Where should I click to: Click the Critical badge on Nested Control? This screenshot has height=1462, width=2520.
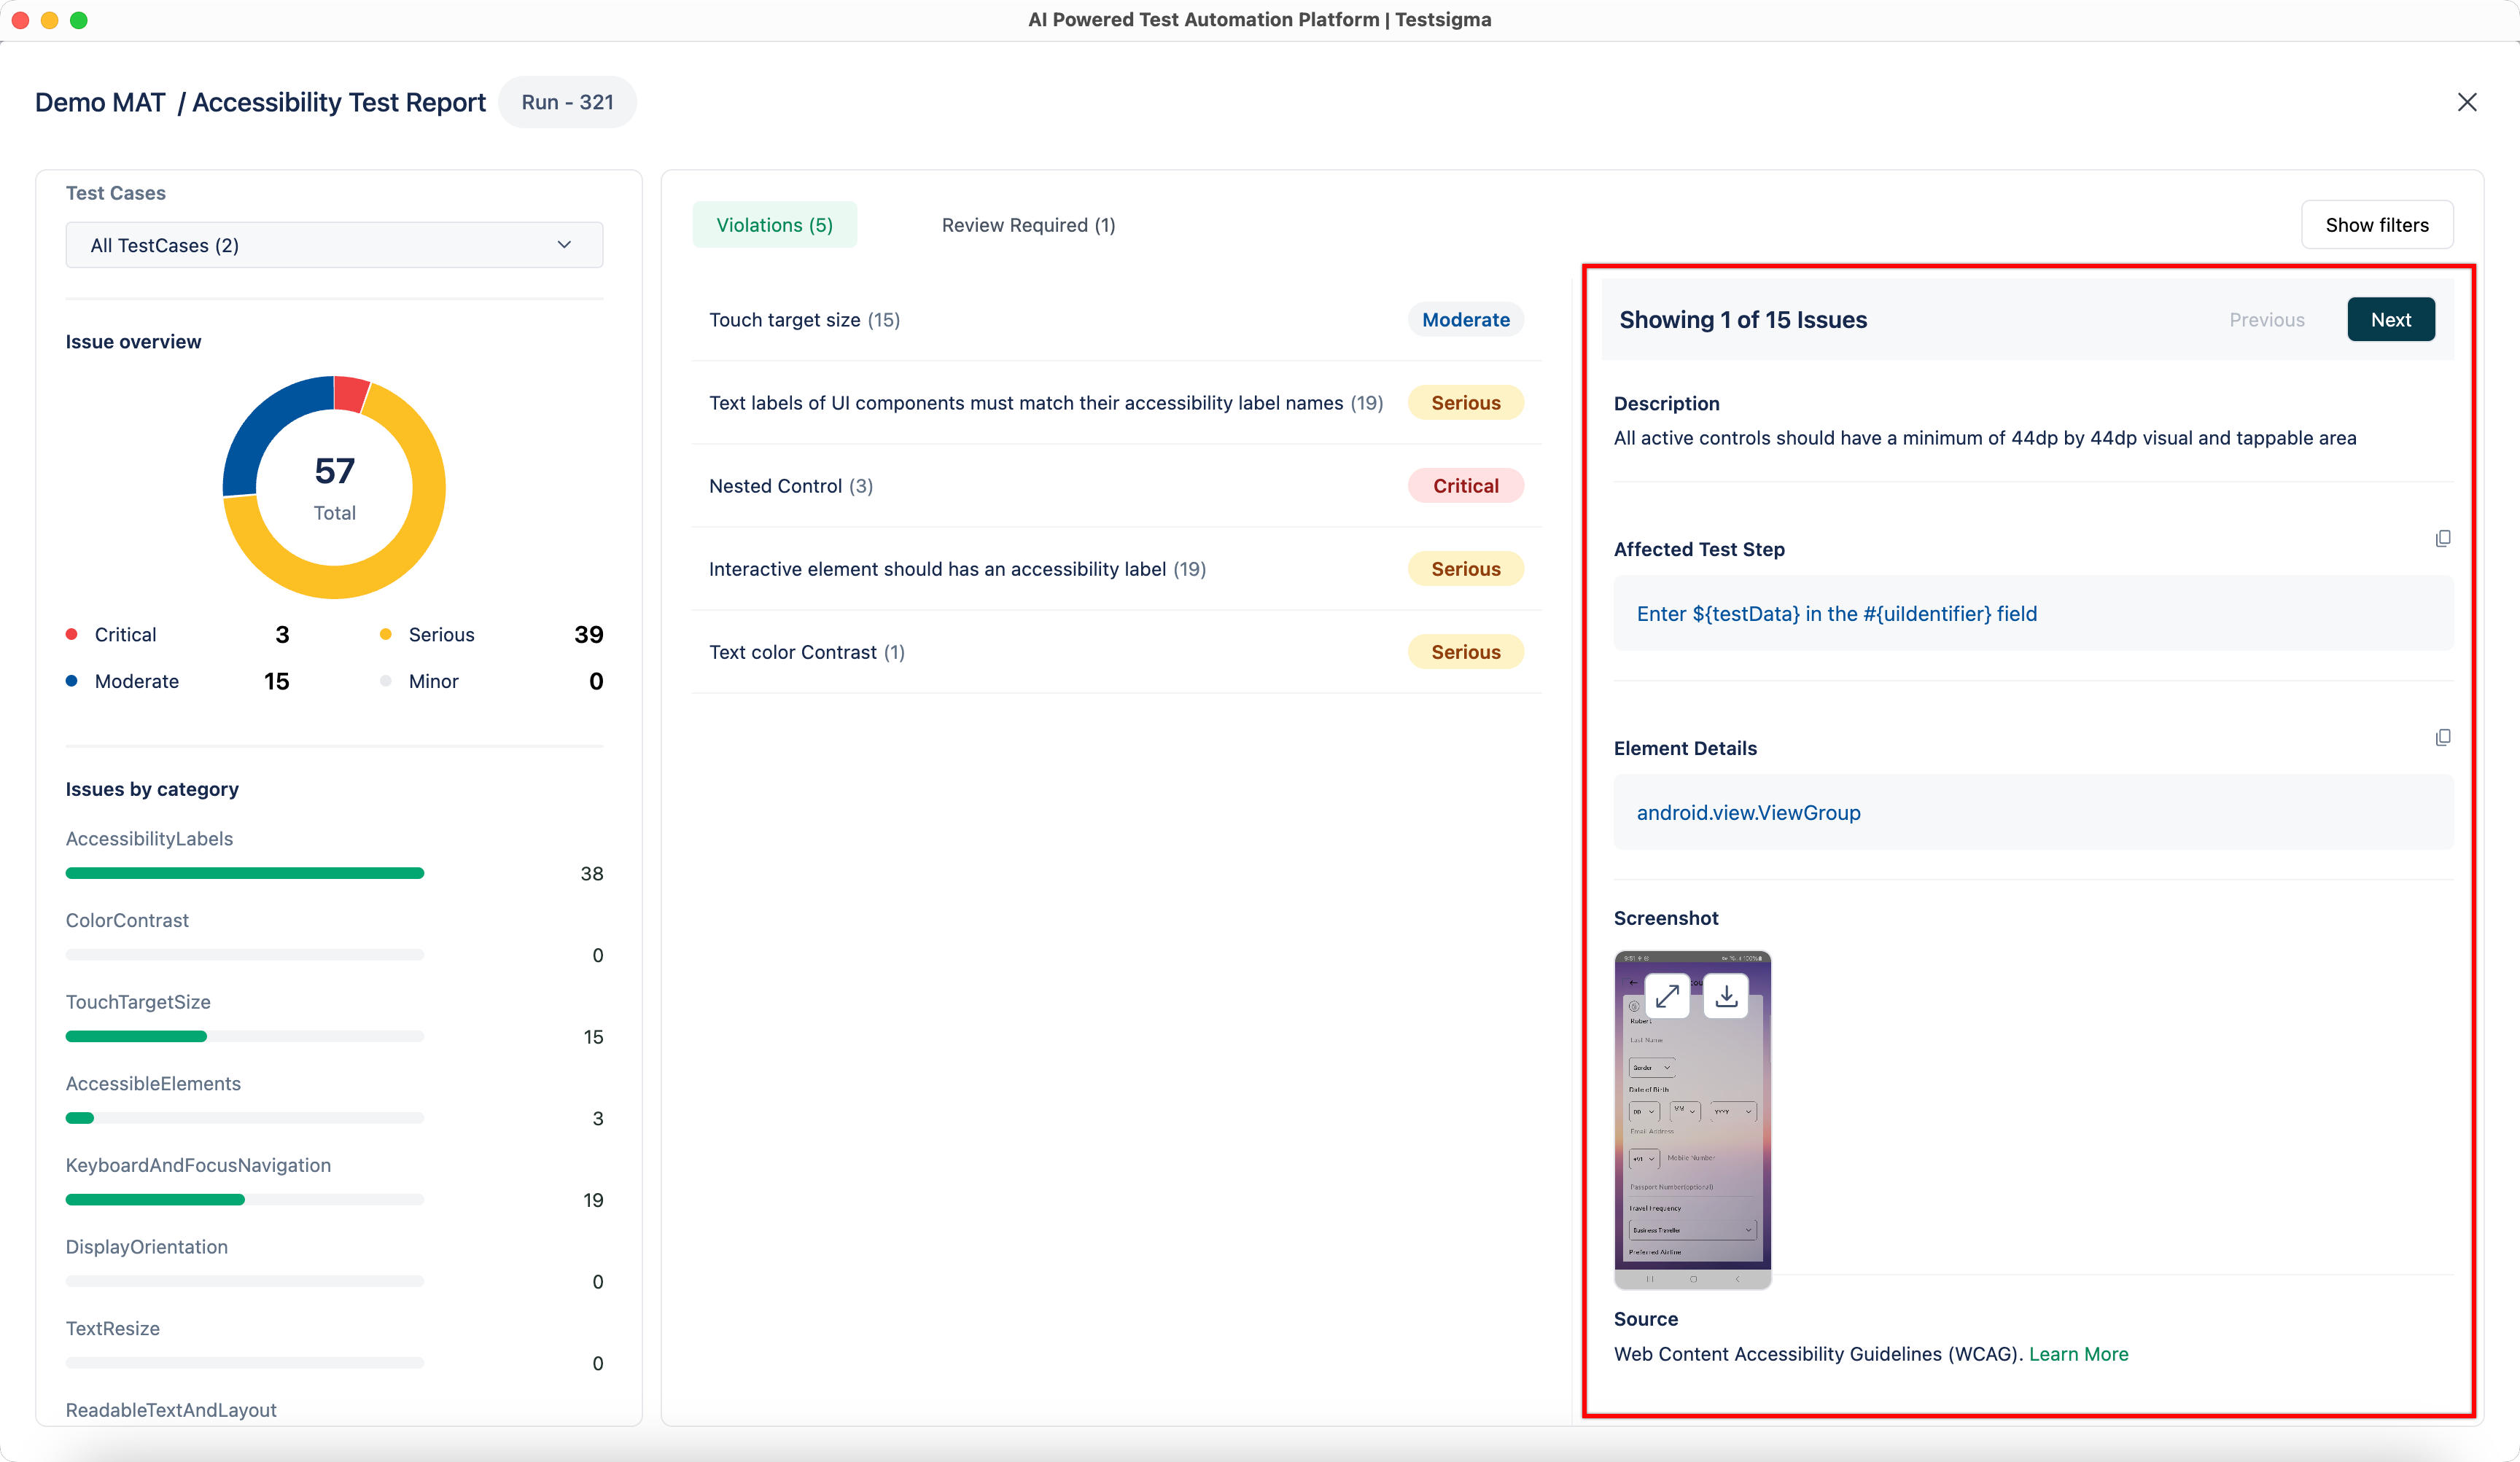[x=1465, y=485]
